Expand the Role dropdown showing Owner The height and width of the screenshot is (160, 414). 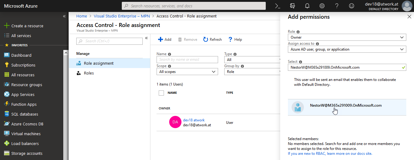(x=347, y=37)
